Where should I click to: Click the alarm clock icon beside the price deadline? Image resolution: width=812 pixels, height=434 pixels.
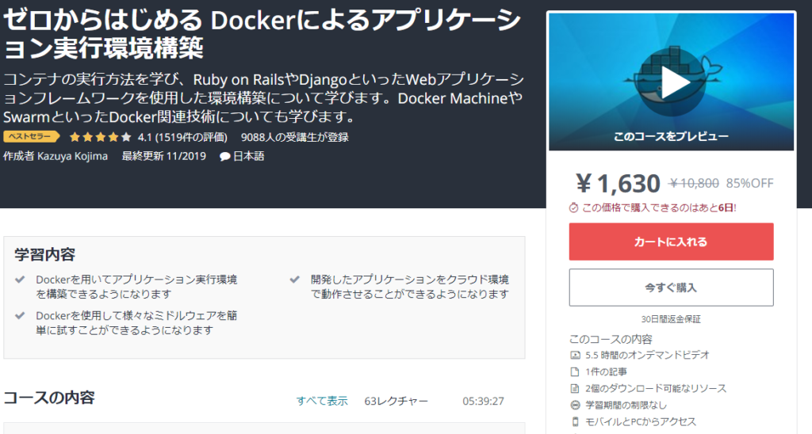coord(574,208)
